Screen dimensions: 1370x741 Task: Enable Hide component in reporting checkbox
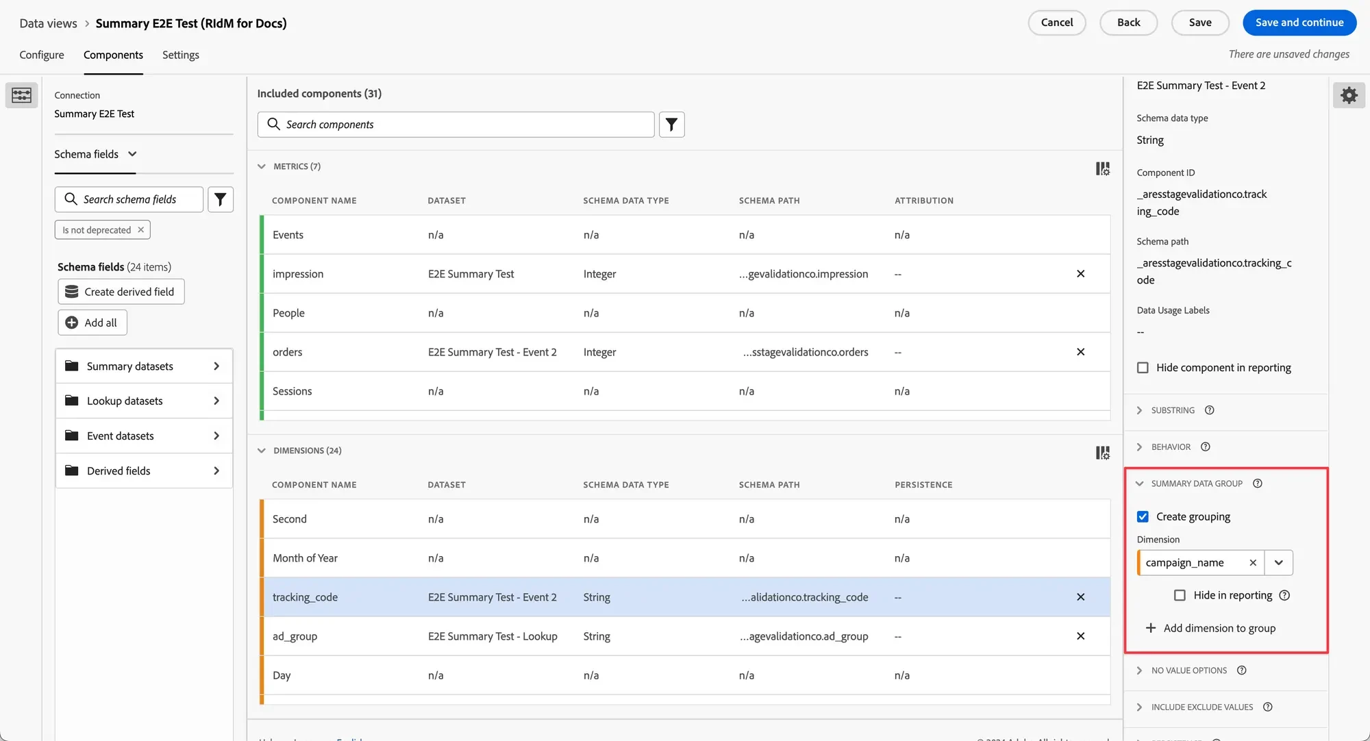(1143, 368)
